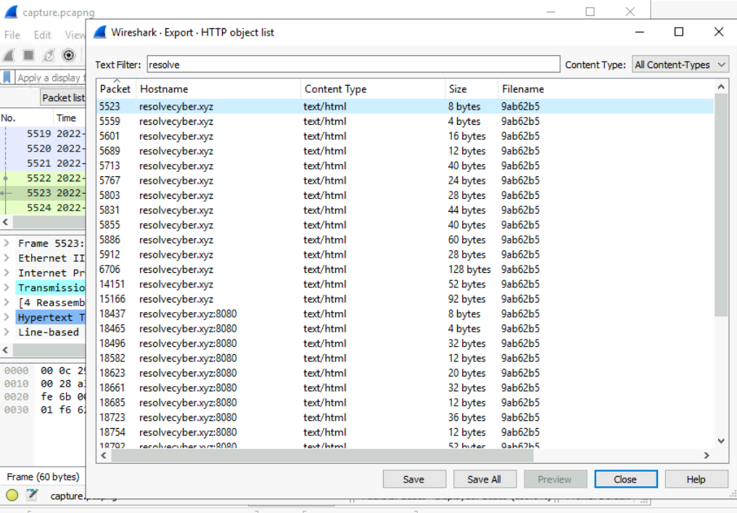This screenshot has height=513, width=737.
Task: Expand the Line-based text data item
Action: click(7, 332)
